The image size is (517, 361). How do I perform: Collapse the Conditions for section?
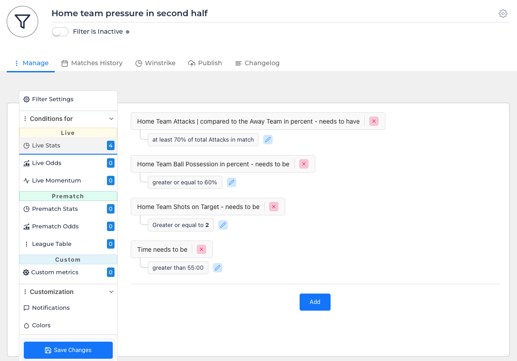tap(111, 119)
